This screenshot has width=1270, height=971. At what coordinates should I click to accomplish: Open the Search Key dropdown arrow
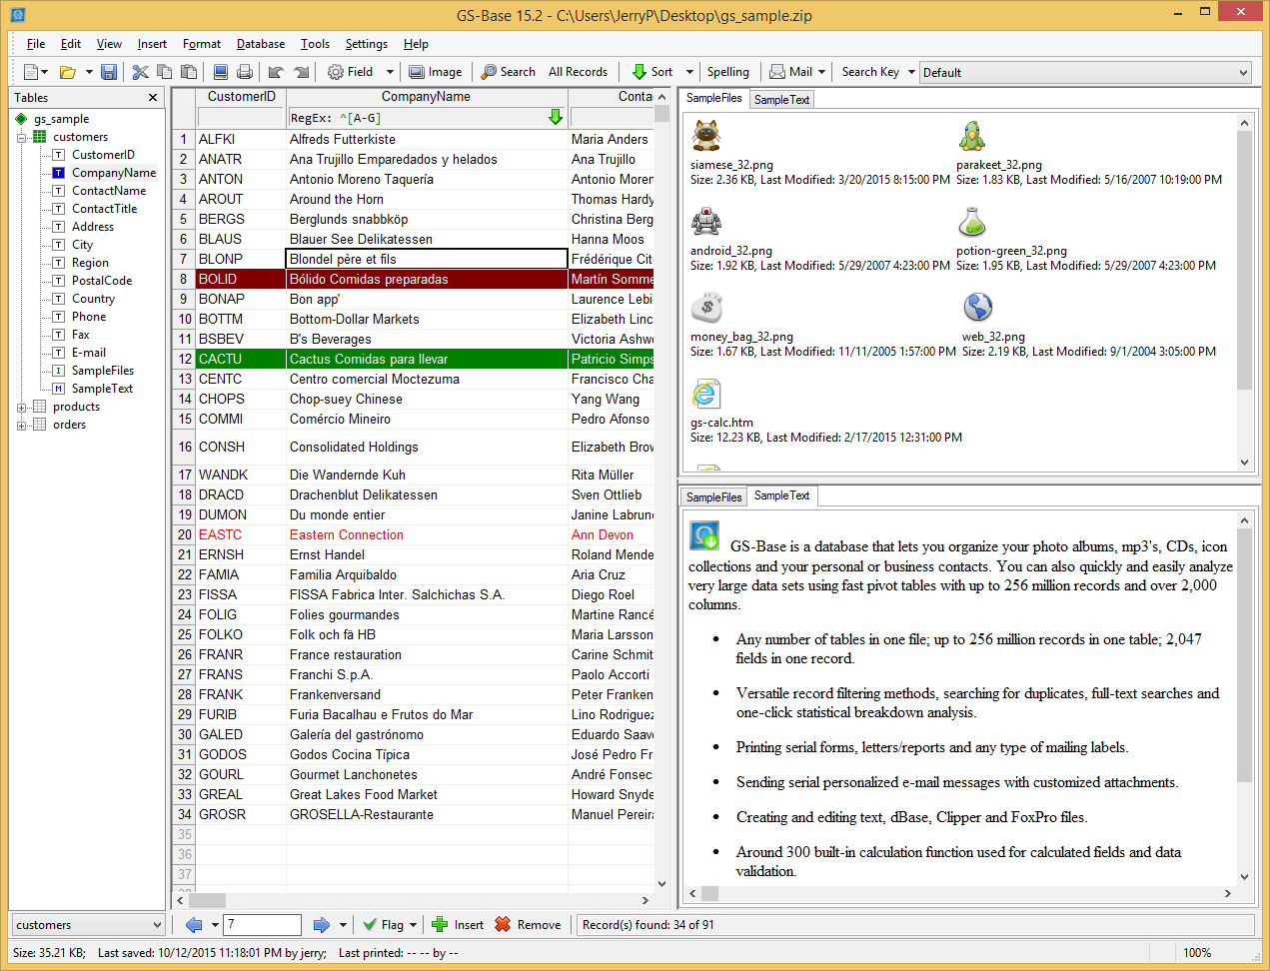911,72
